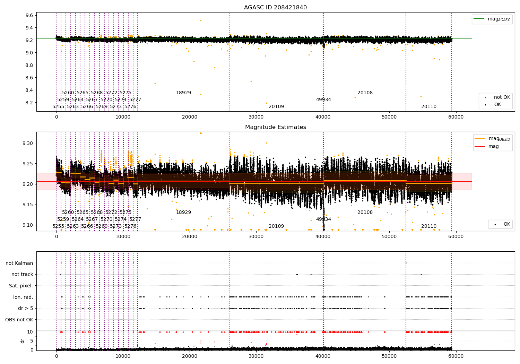Screen dimensions: 520x364
Task: Click OBSID label 20109 in the middle plot
Action: click(x=276, y=226)
